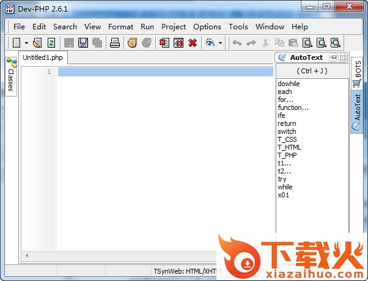Image resolution: width=368 pixels, height=281 pixels.
Task: Open the View menu
Action: click(92, 27)
